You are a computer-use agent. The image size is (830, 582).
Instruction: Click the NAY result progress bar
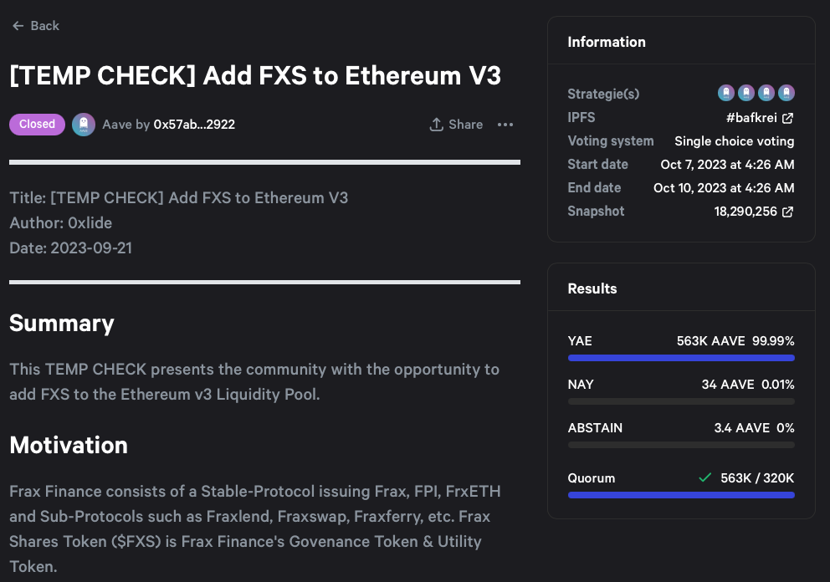tap(681, 401)
